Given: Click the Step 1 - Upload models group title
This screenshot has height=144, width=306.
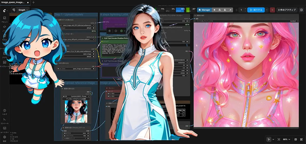Looking at the screenshot, I should point(69,15).
